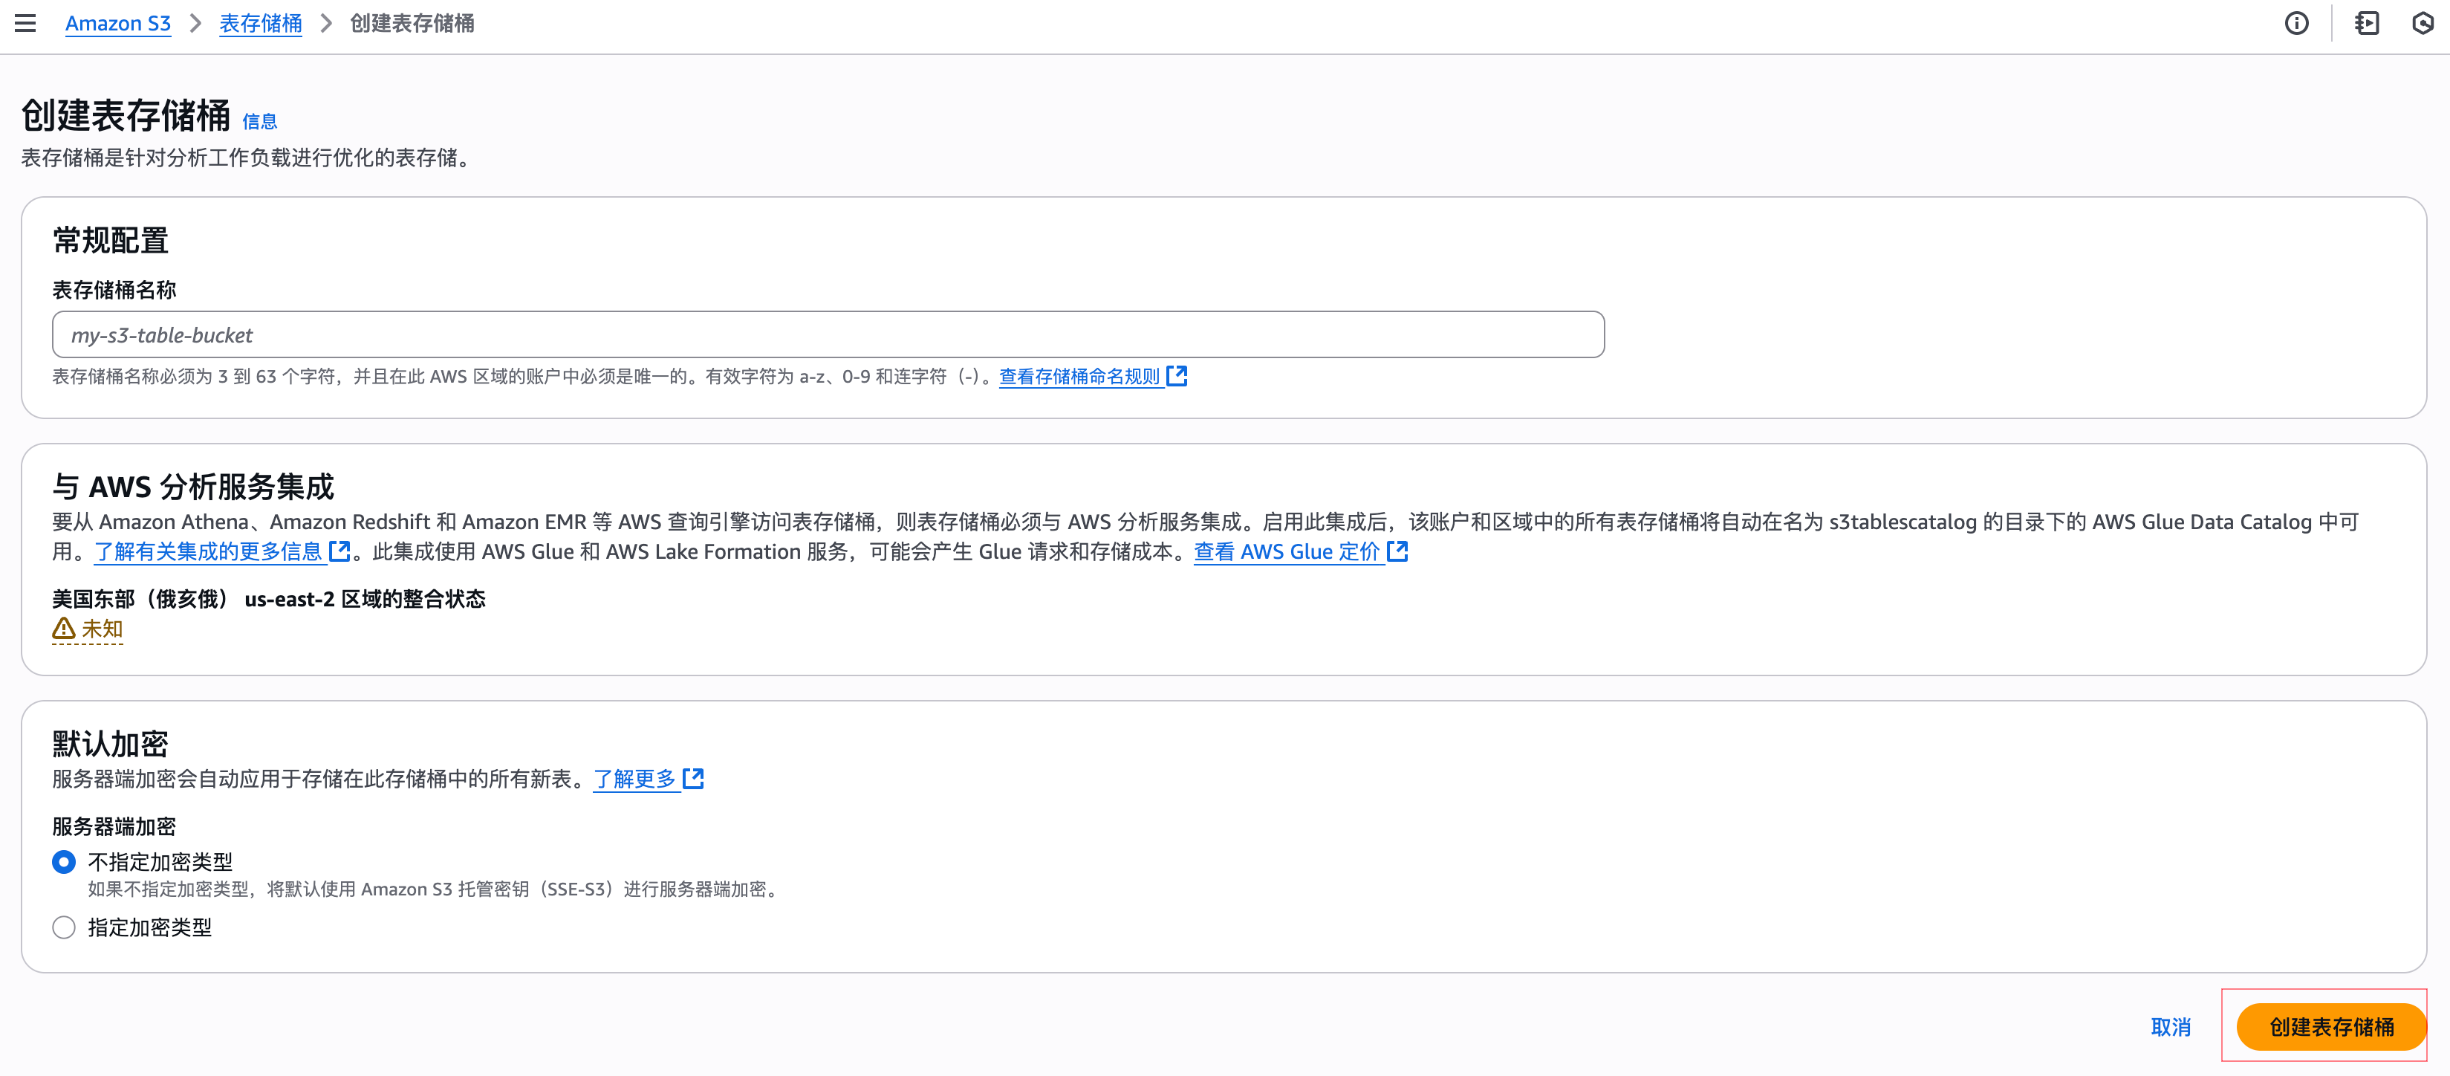The height and width of the screenshot is (1076, 2450).
Task: Go to 表存储桶 breadcrumb item
Action: pyautogui.click(x=260, y=23)
